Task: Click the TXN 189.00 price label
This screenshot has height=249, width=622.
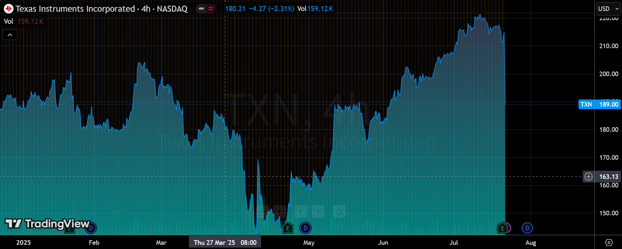Action: coord(600,104)
